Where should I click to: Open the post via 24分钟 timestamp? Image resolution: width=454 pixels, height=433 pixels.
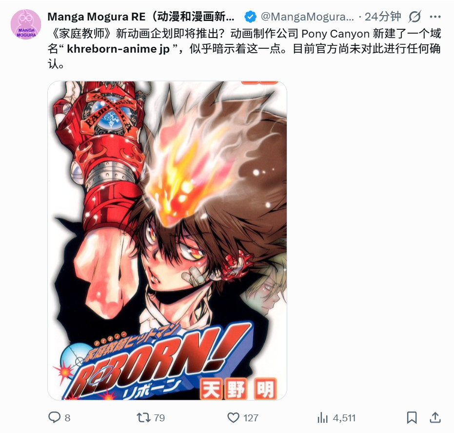click(x=383, y=17)
